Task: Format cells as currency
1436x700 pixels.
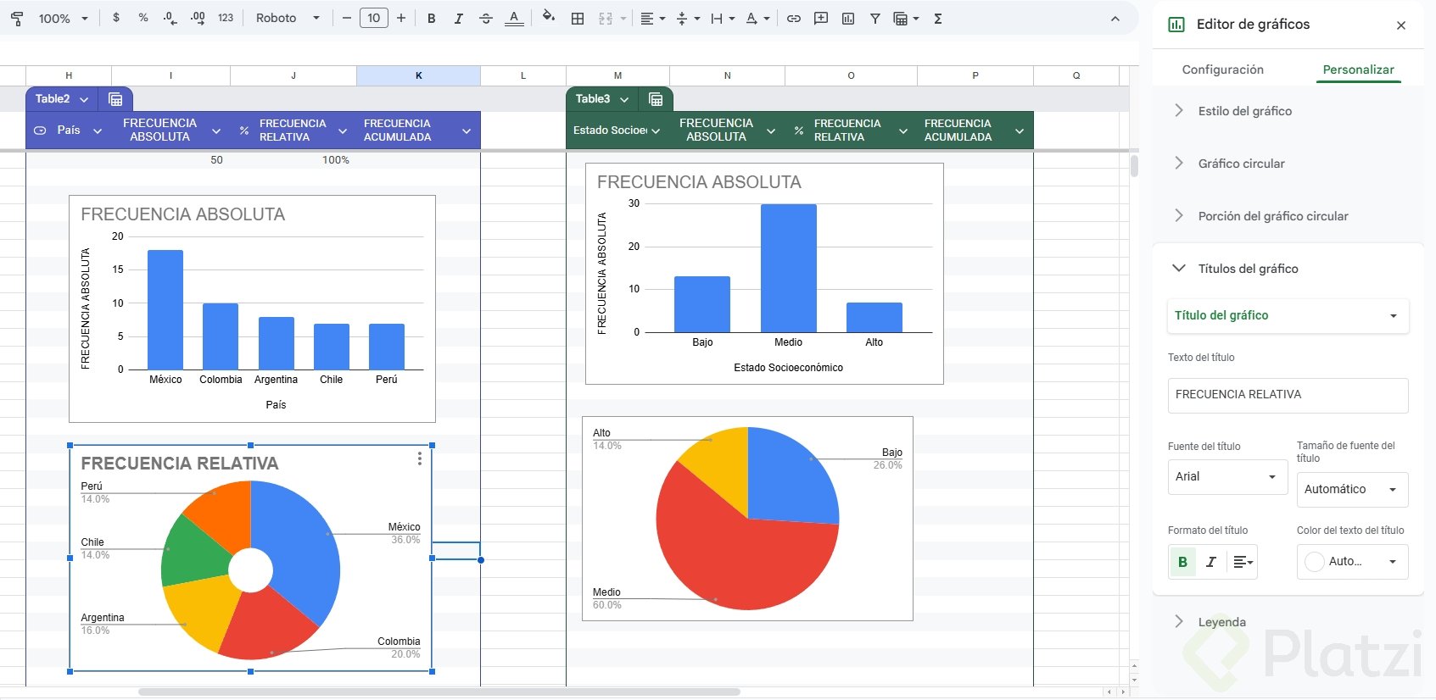Action: (x=116, y=18)
